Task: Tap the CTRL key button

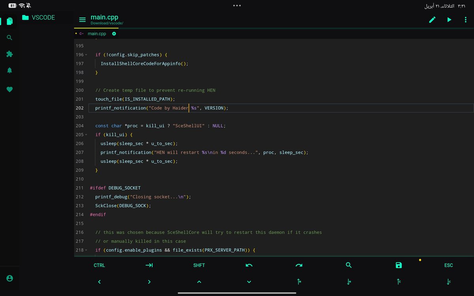Action: point(99,265)
